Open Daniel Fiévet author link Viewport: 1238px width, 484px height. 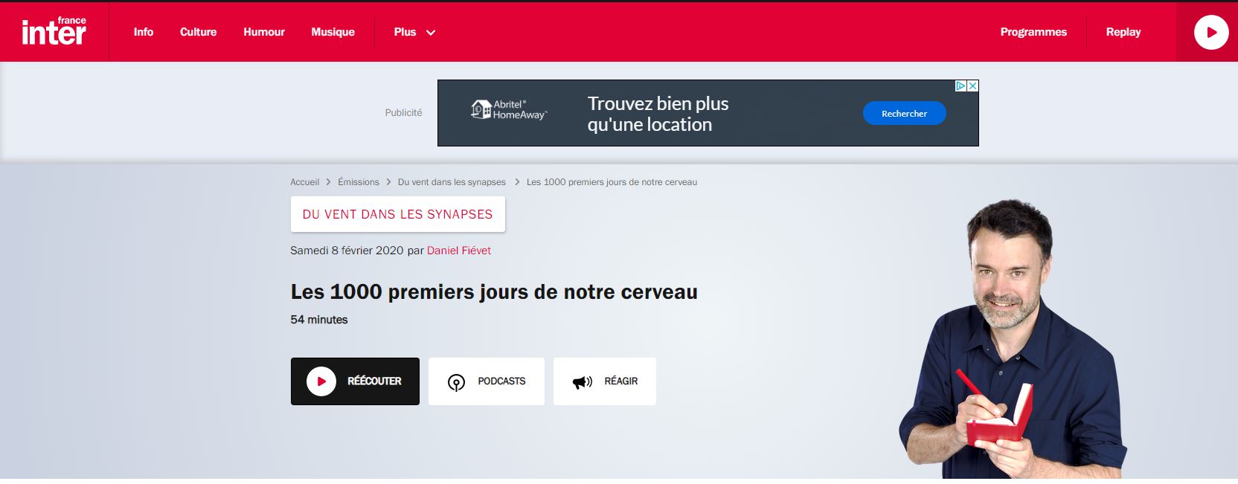click(459, 251)
